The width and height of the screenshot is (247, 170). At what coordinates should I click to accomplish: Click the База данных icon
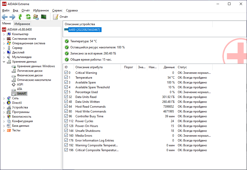[9, 126]
